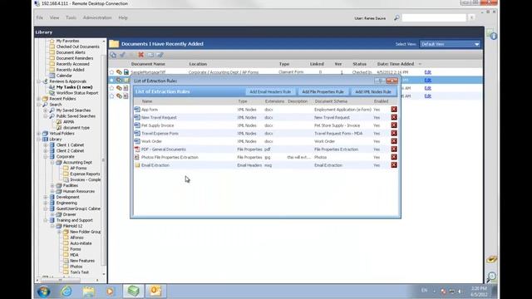Open Checked Out Documents folder
This screenshot has height=299, width=532.
77,47
